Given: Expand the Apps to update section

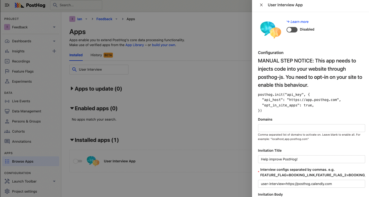Looking at the screenshot, I should [72, 89].
